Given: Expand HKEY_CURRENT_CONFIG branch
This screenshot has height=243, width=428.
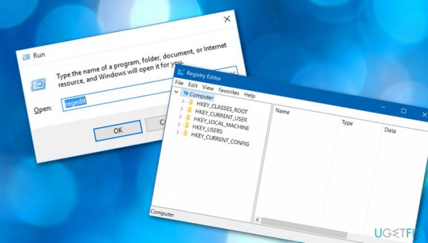Looking at the screenshot, I should coord(177,133).
